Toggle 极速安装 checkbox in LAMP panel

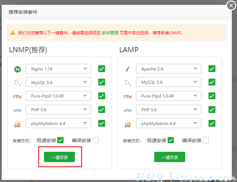(171, 140)
